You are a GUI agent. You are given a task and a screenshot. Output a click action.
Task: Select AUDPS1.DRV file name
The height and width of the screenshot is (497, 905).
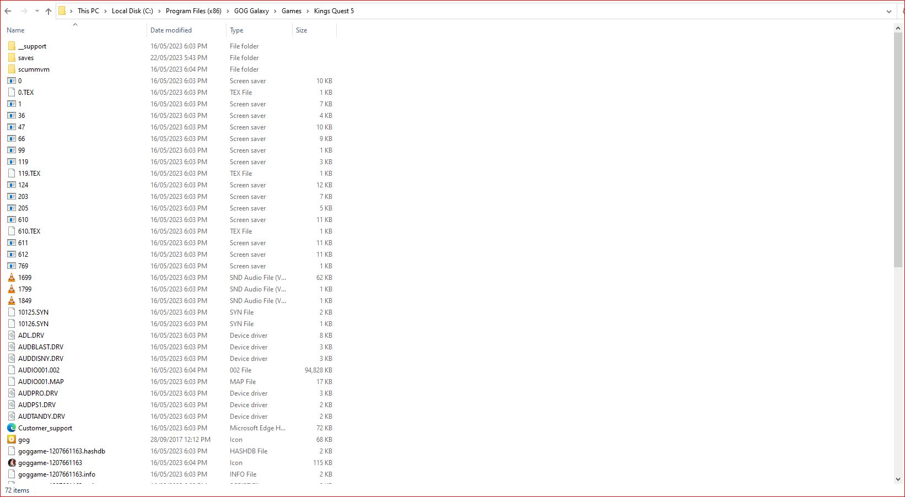click(x=37, y=405)
